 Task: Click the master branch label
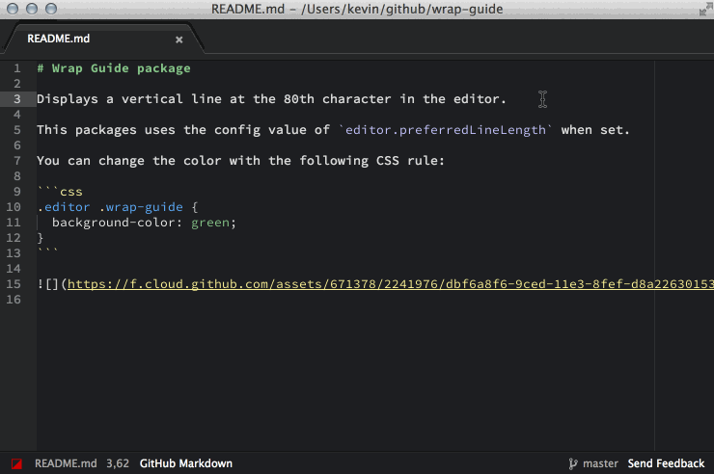point(600,463)
